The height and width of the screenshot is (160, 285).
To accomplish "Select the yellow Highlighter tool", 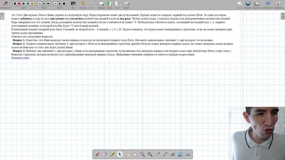I will tap(112, 154).
